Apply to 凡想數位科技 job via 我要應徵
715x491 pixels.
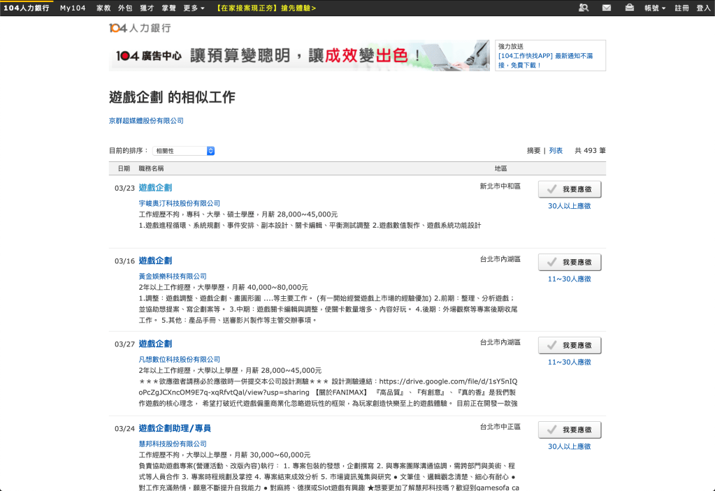tap(570, 346)
